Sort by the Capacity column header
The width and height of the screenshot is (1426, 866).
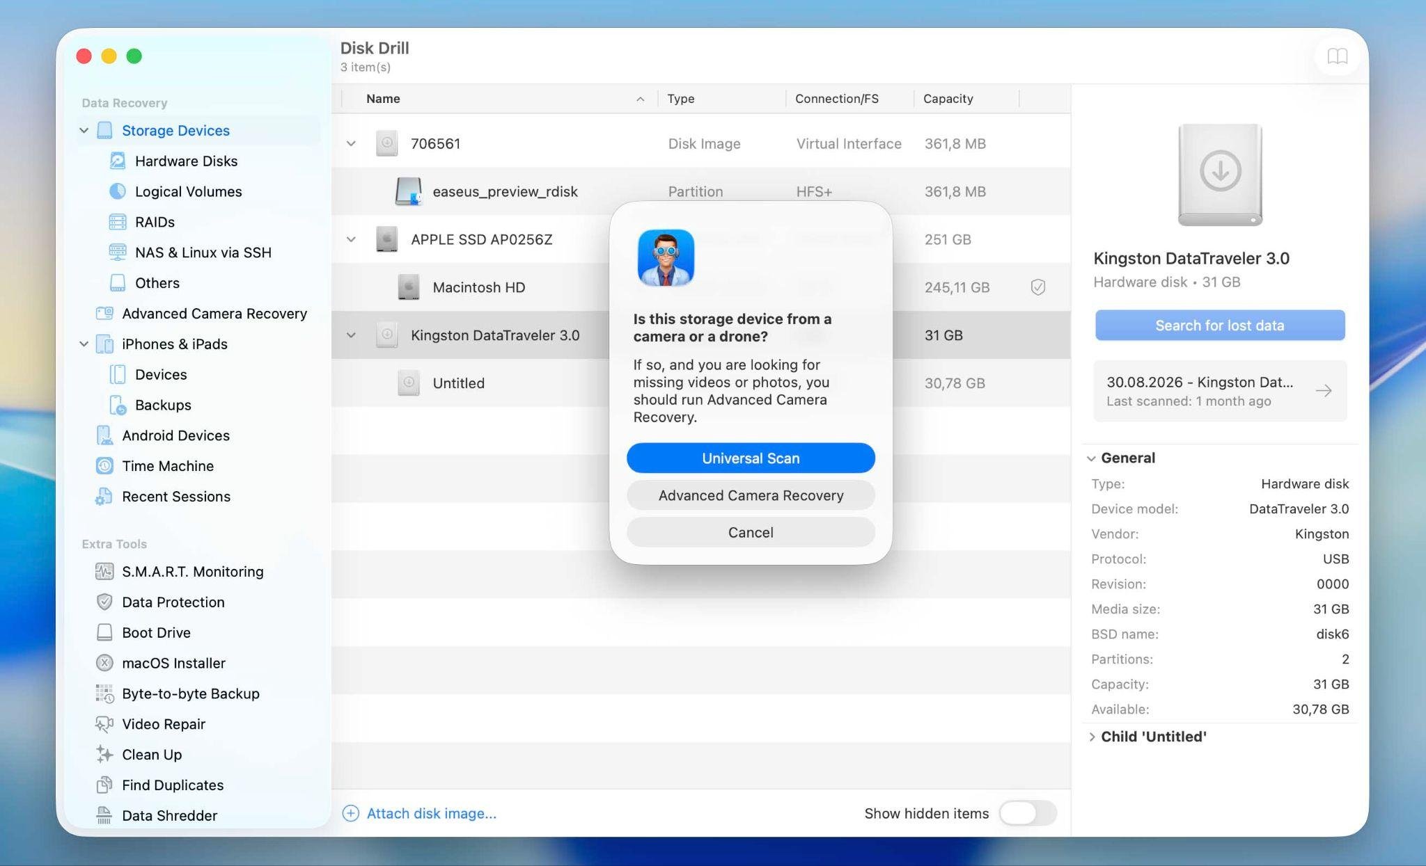(x=966, y=99)
